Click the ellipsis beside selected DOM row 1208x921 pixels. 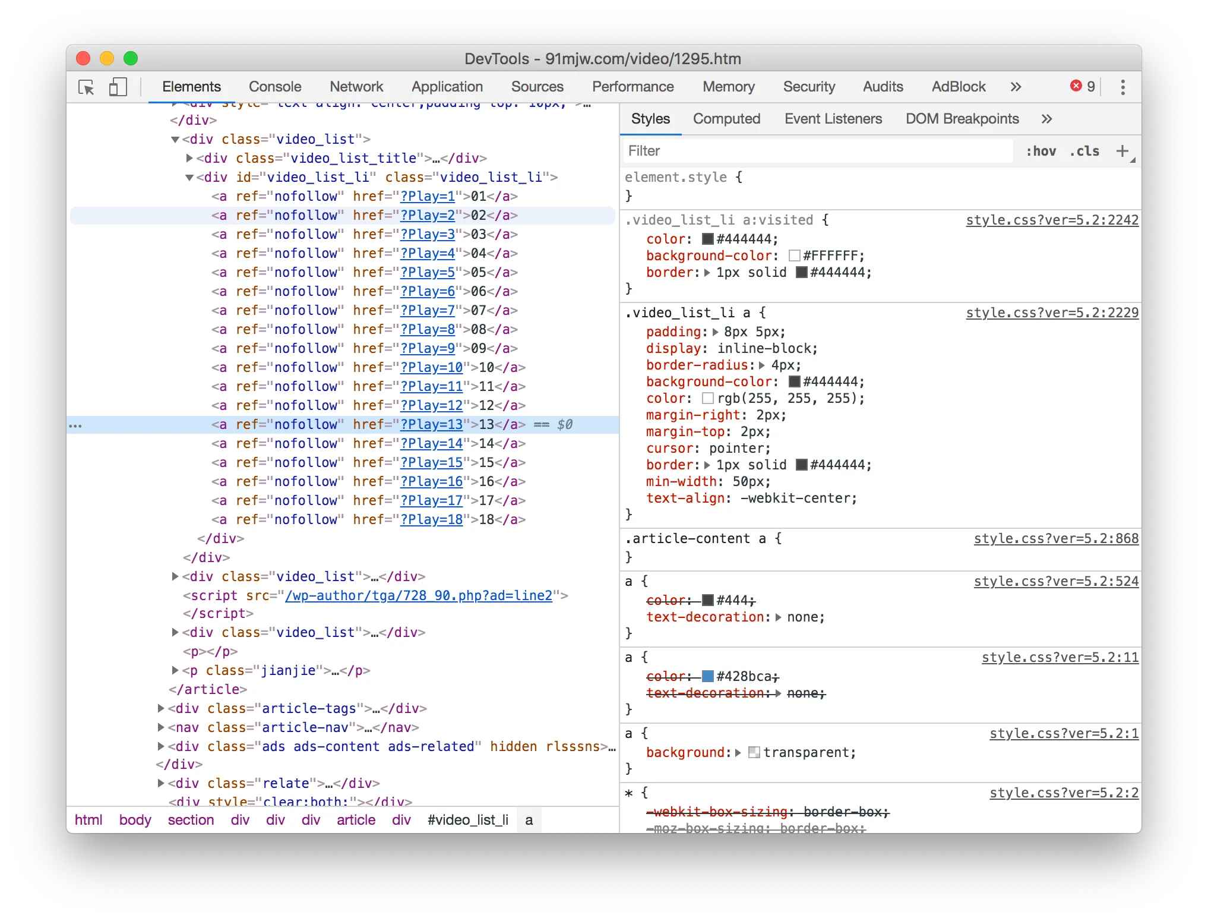point(75,425)
